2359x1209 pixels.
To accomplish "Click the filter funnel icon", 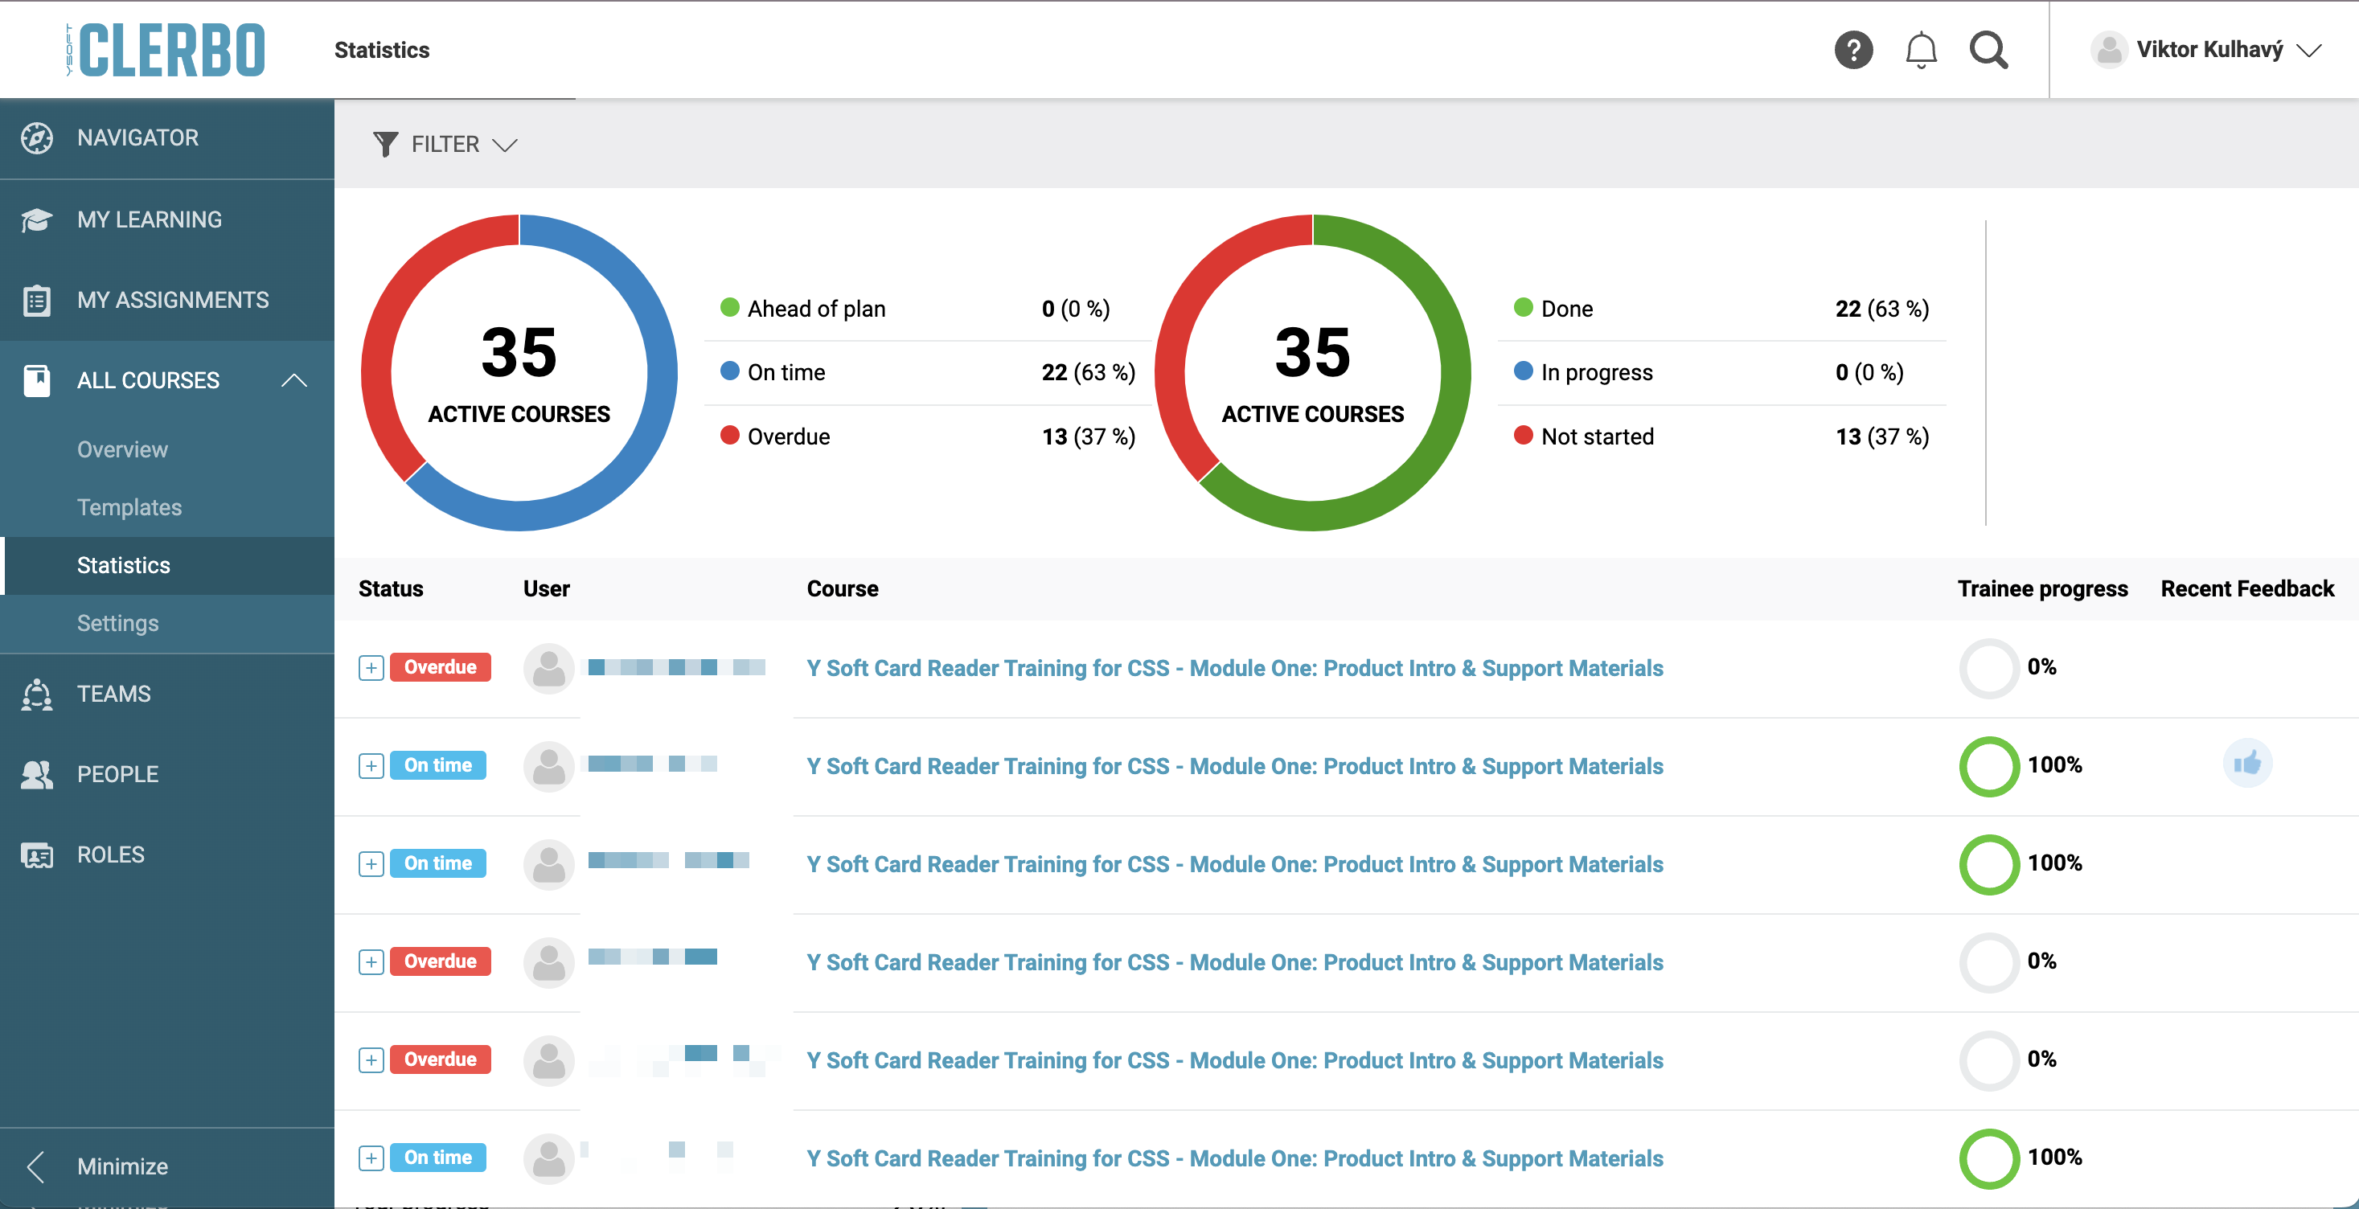I will pyautogui.click(x=386, y=144).
